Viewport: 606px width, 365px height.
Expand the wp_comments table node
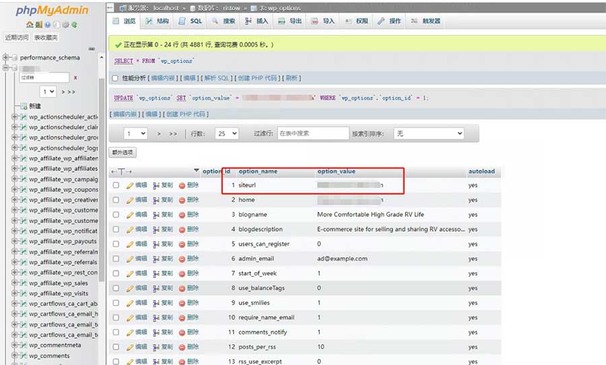[15, 356]
